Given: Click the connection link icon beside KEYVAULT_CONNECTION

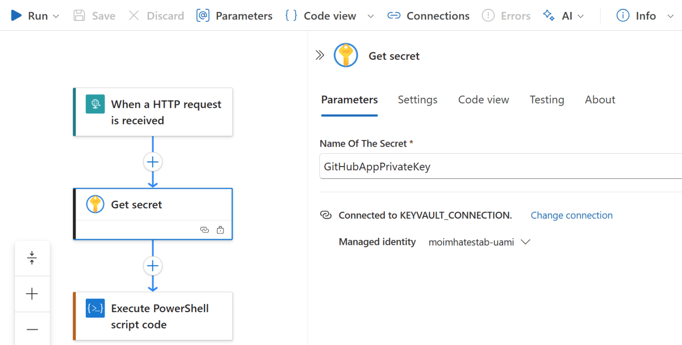Looking at the screenshot, I should tap(326, 215).
